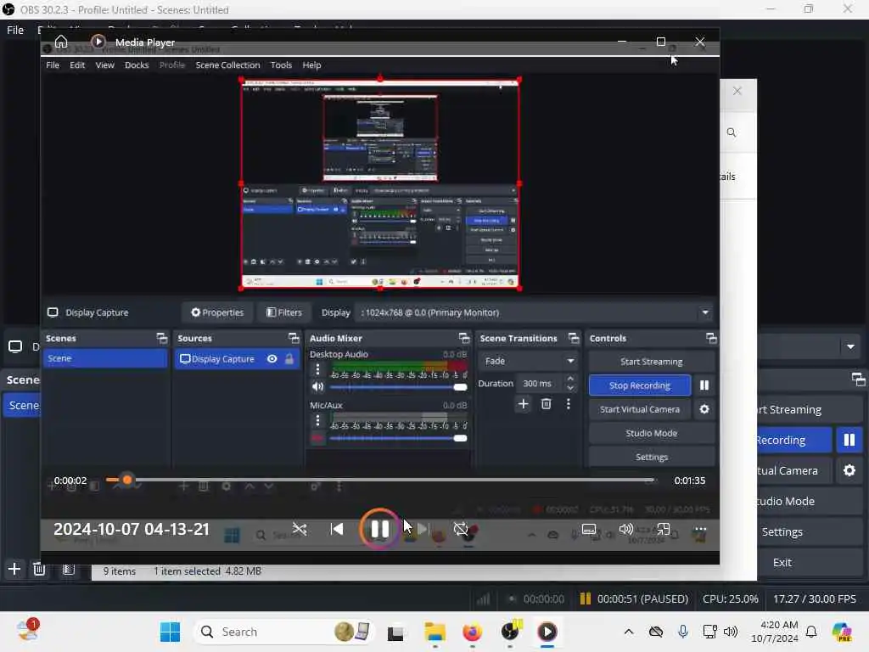This screenshot has height=652, width=869.
Task: Open Tools menu in the recorded OBS video
Action: (281, 65)
